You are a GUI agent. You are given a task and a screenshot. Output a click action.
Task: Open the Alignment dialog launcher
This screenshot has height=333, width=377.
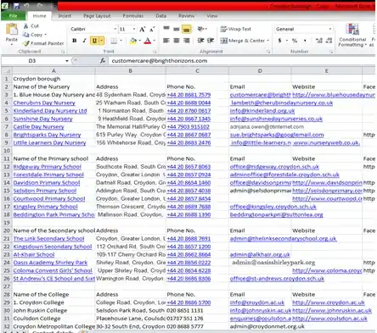coord(268,52)
